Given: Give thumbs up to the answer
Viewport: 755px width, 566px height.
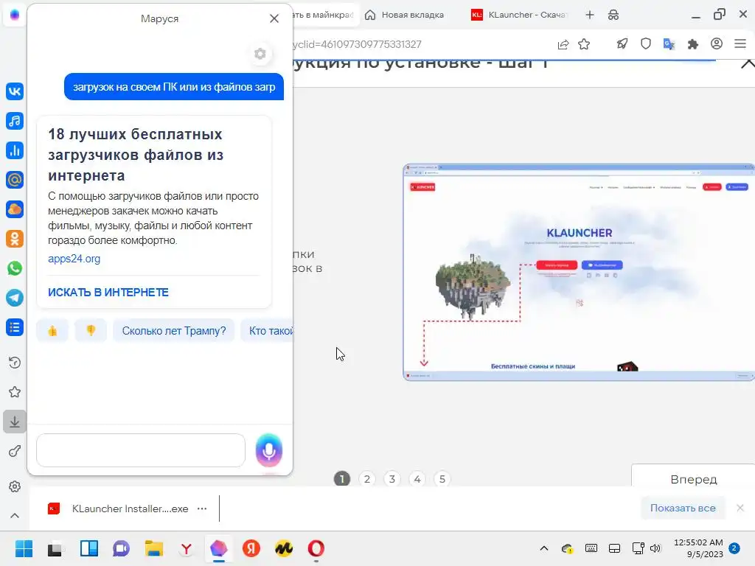Looking at the screenshot, I should click(x=52, y=331).
